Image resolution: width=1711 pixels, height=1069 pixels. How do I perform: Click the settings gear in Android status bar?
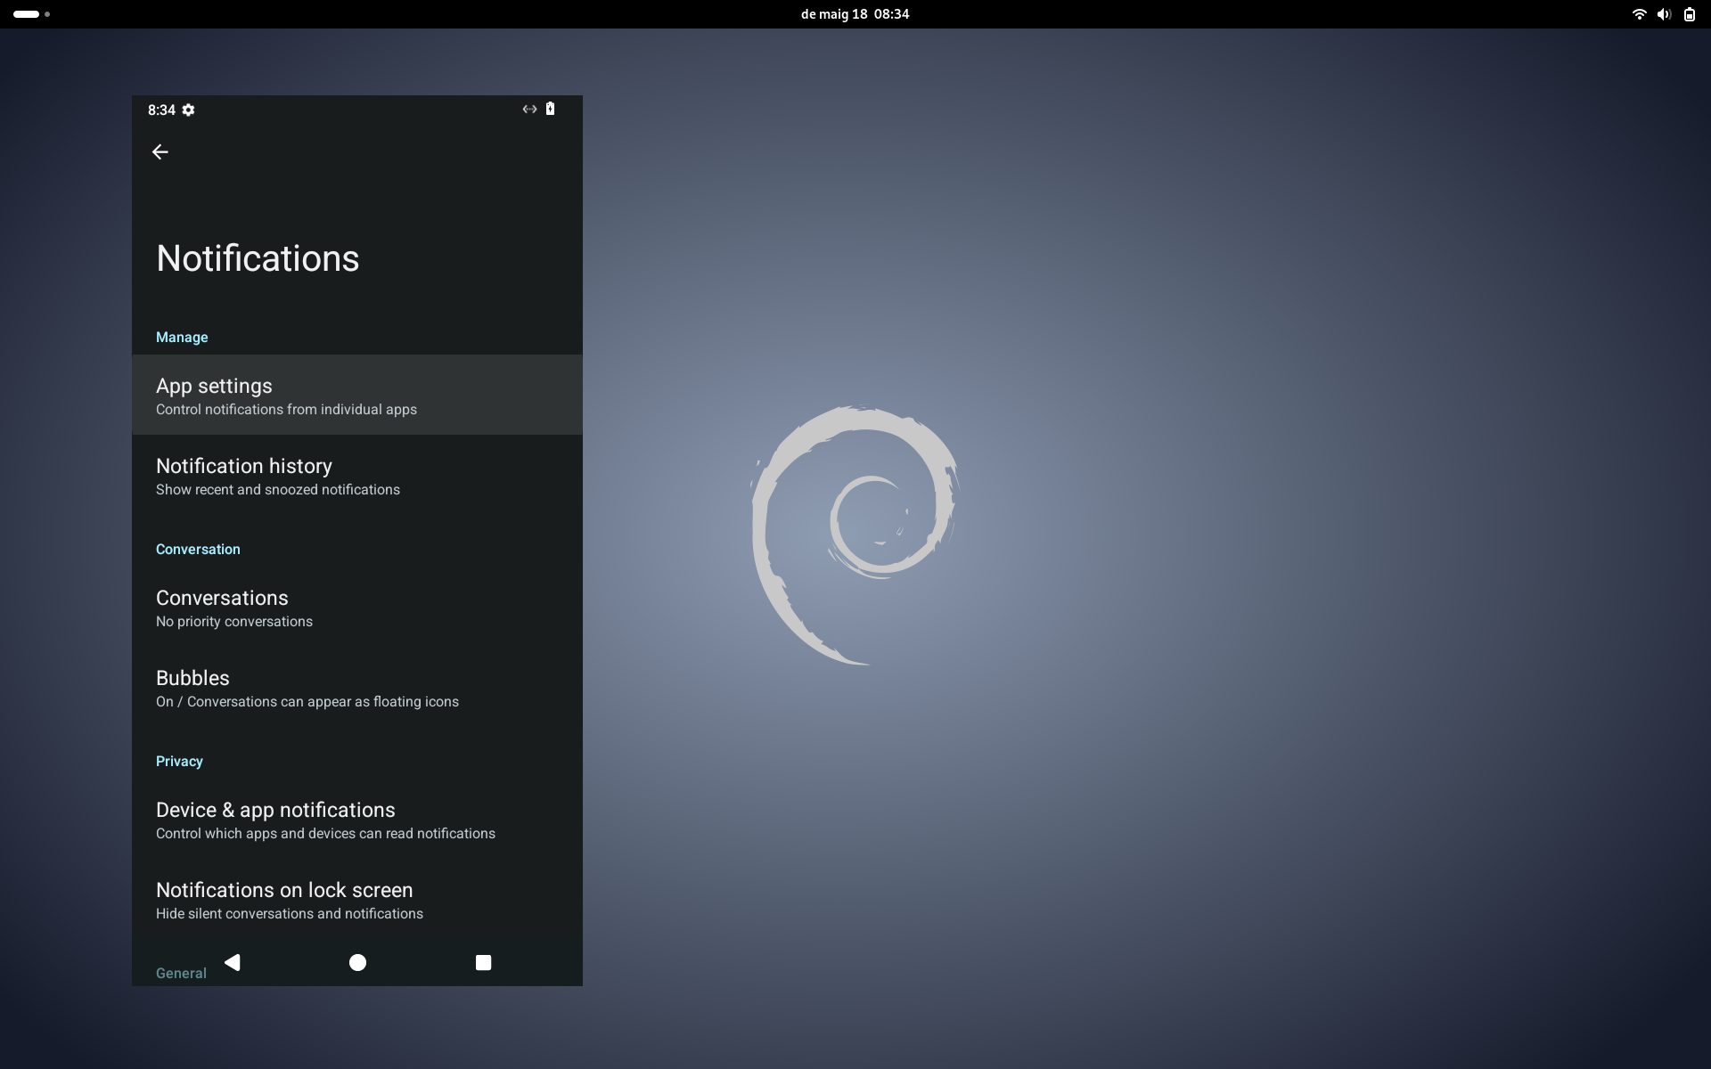[x=188, y=110]
